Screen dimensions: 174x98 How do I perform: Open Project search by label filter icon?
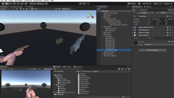(x=122, y=69)
